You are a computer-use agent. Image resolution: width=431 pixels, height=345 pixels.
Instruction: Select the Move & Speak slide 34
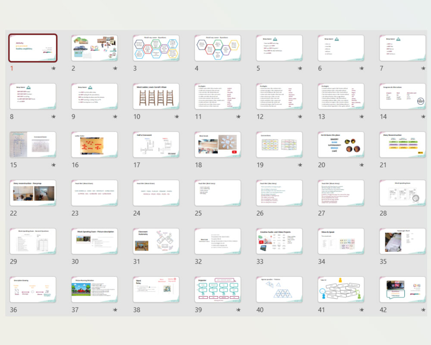341,241
